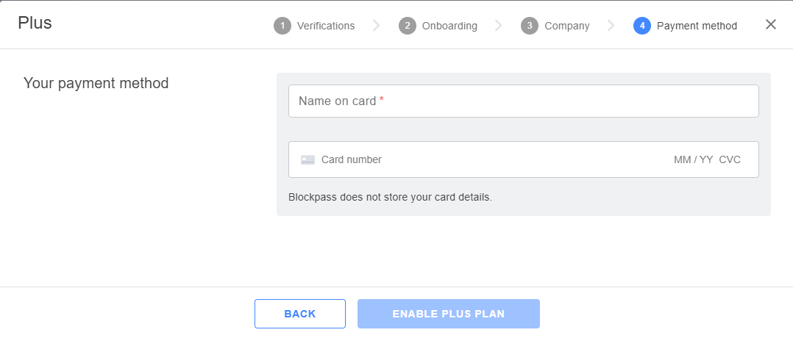Click the CVC field
Image resolution: width=793 pixels, height=338 pixels.
[730, 159]
